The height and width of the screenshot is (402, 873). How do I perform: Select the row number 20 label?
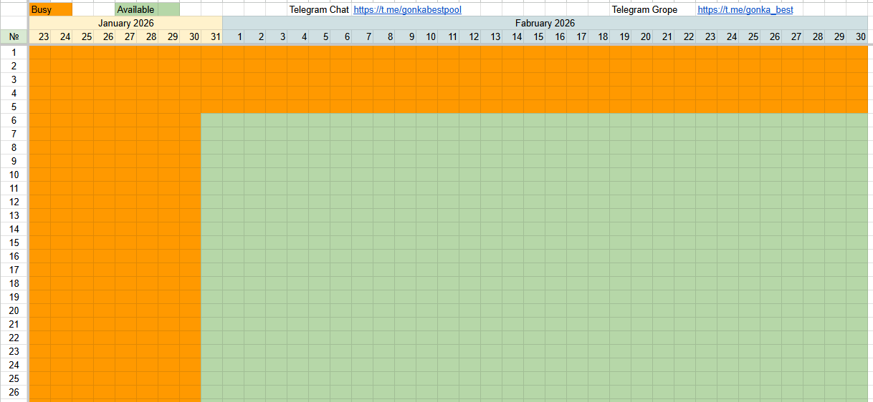14,310
